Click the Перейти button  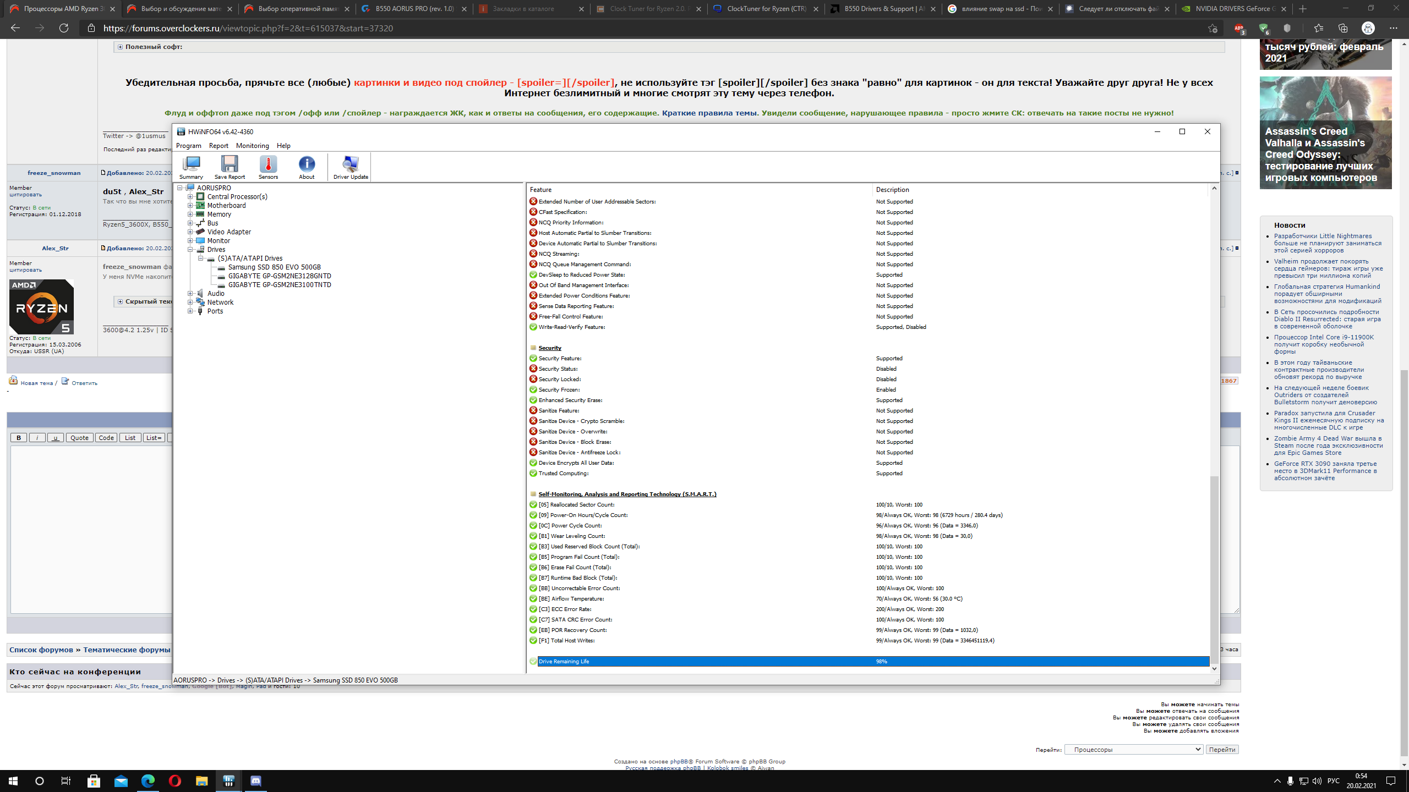[1222, 749]
